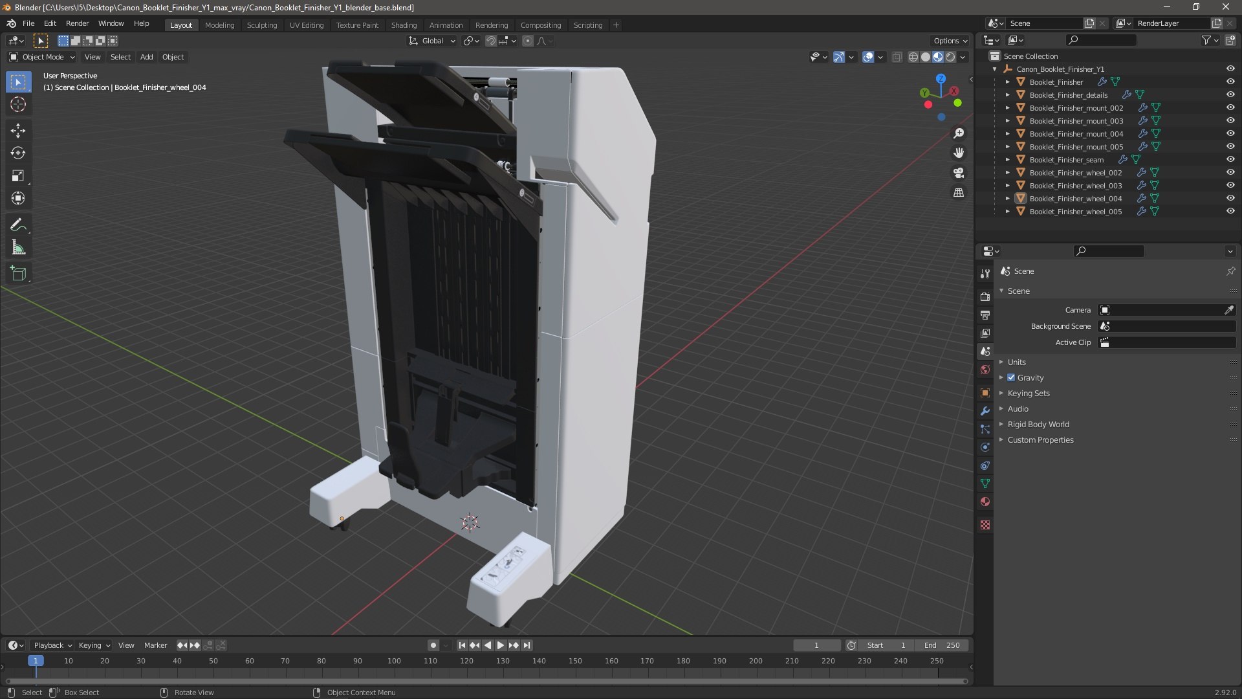Toggle X-ray display mode
Screen dimensions: 1242x699
click(897, 57)
